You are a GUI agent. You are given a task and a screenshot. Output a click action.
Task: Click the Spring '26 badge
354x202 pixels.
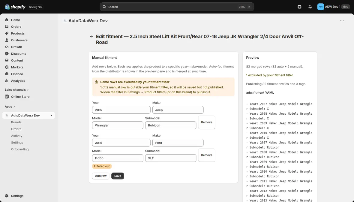(35, 7)
